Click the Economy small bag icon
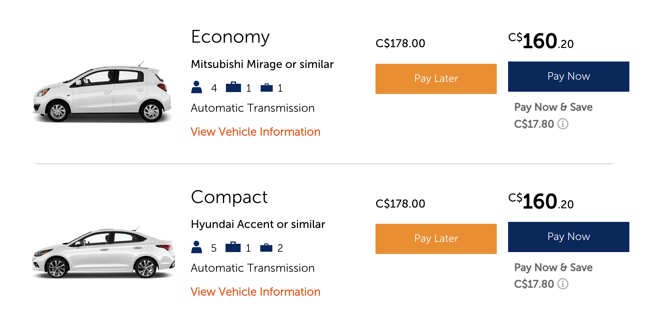The height and width of the screenshot is (320, 649). (x=267, y=88)
